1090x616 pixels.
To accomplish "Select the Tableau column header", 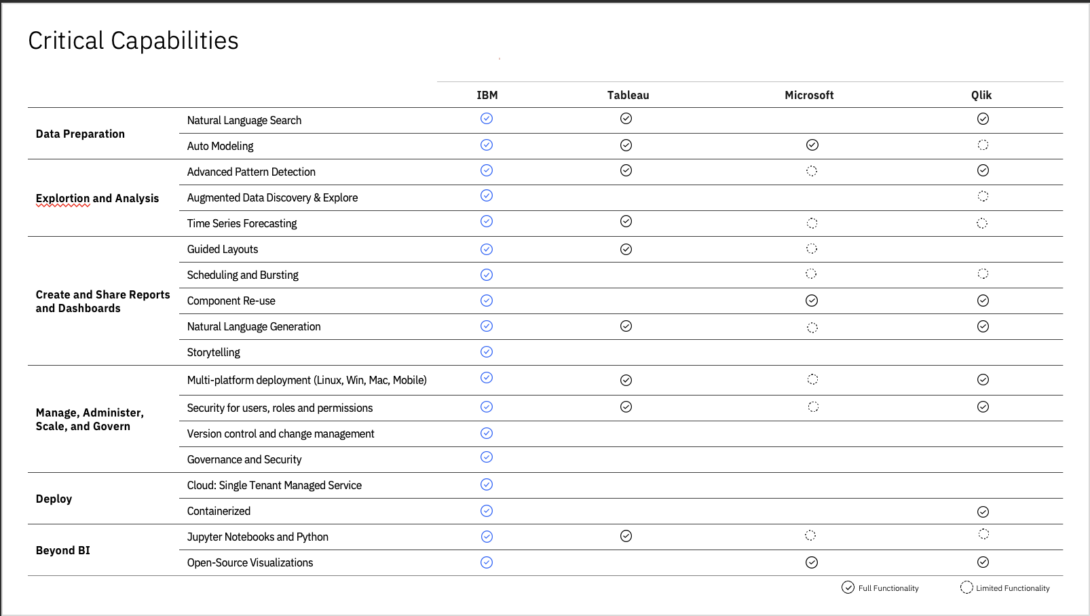I will 628,96.
